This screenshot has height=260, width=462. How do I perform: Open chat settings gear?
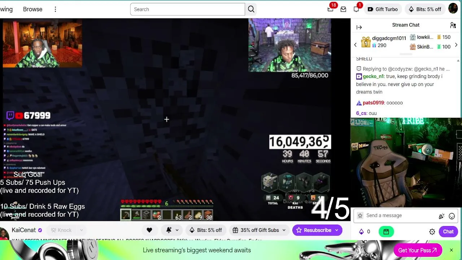(432, 232)
